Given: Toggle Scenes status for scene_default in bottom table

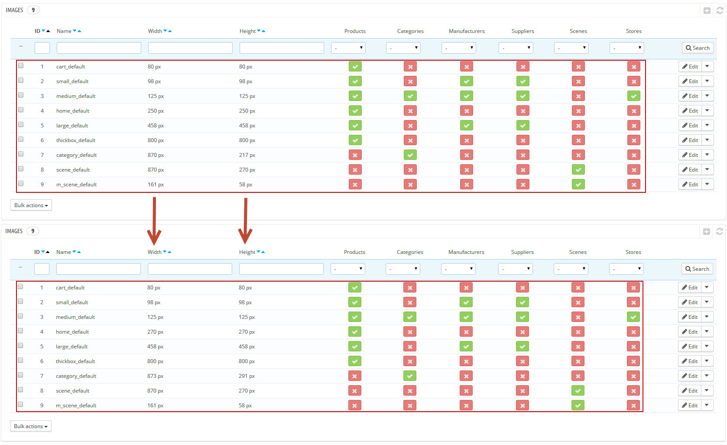Looking at the screenshot, I should pyautogui.click(x=578, y=391).
